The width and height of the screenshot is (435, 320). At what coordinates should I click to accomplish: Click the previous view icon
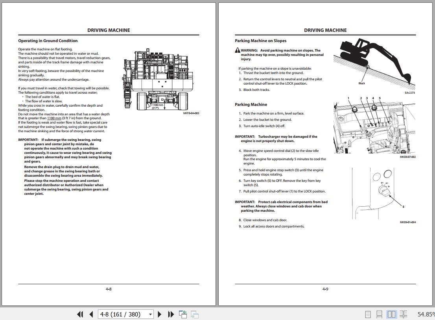(183, 314)
